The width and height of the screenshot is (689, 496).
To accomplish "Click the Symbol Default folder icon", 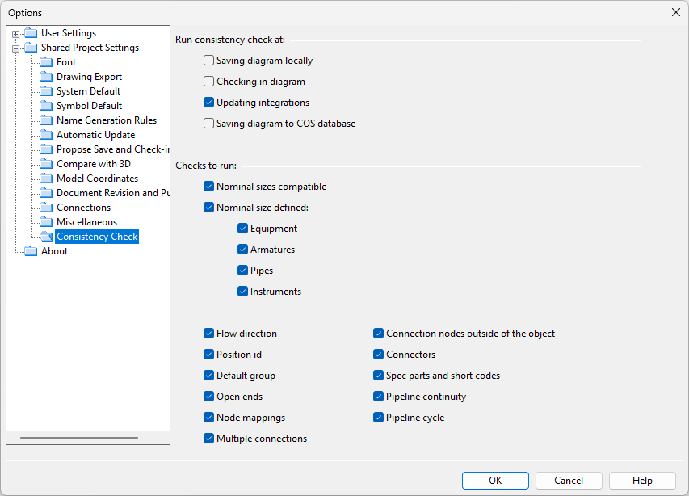I will click(46, 106).
